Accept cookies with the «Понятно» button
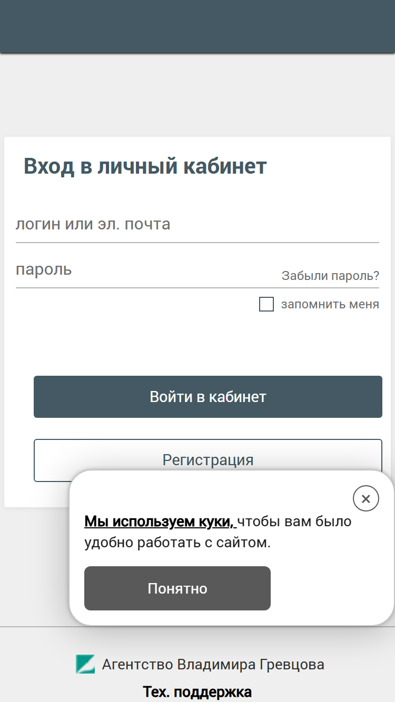Screen dimensions: 395x702 (x=177, y=588)
